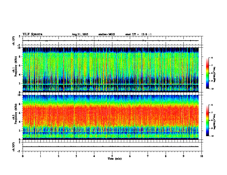The image size is (227, 175).
Task: Click inside the ch.2 spectrogram plot
Action: [x=111, y=117]
